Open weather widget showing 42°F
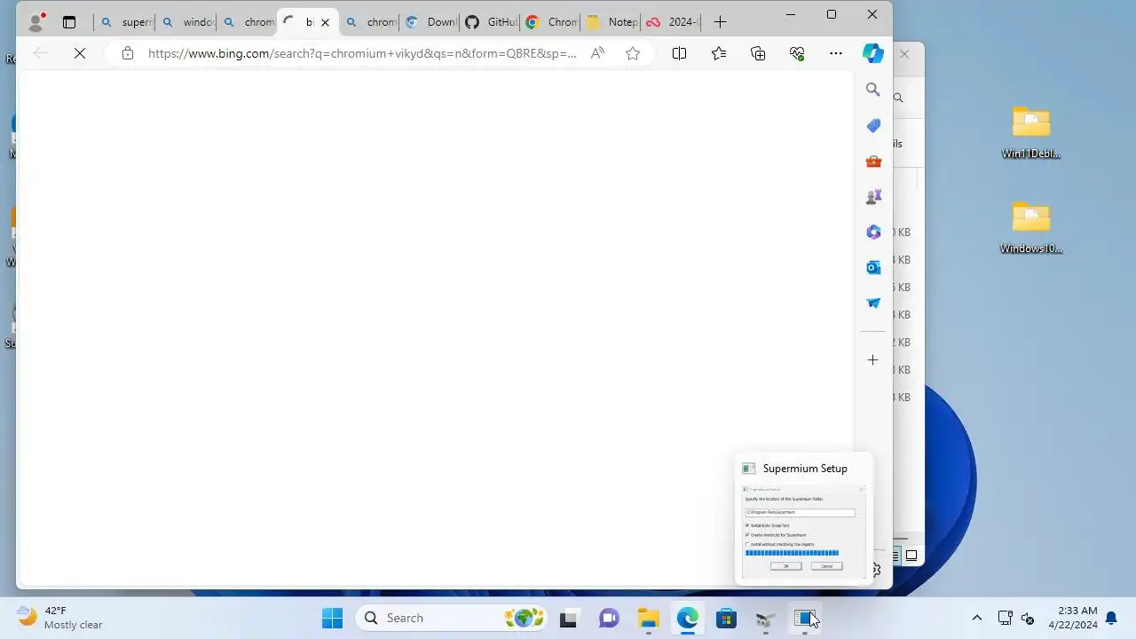This screenshot has height=639, width=1136. pos(60,618)
